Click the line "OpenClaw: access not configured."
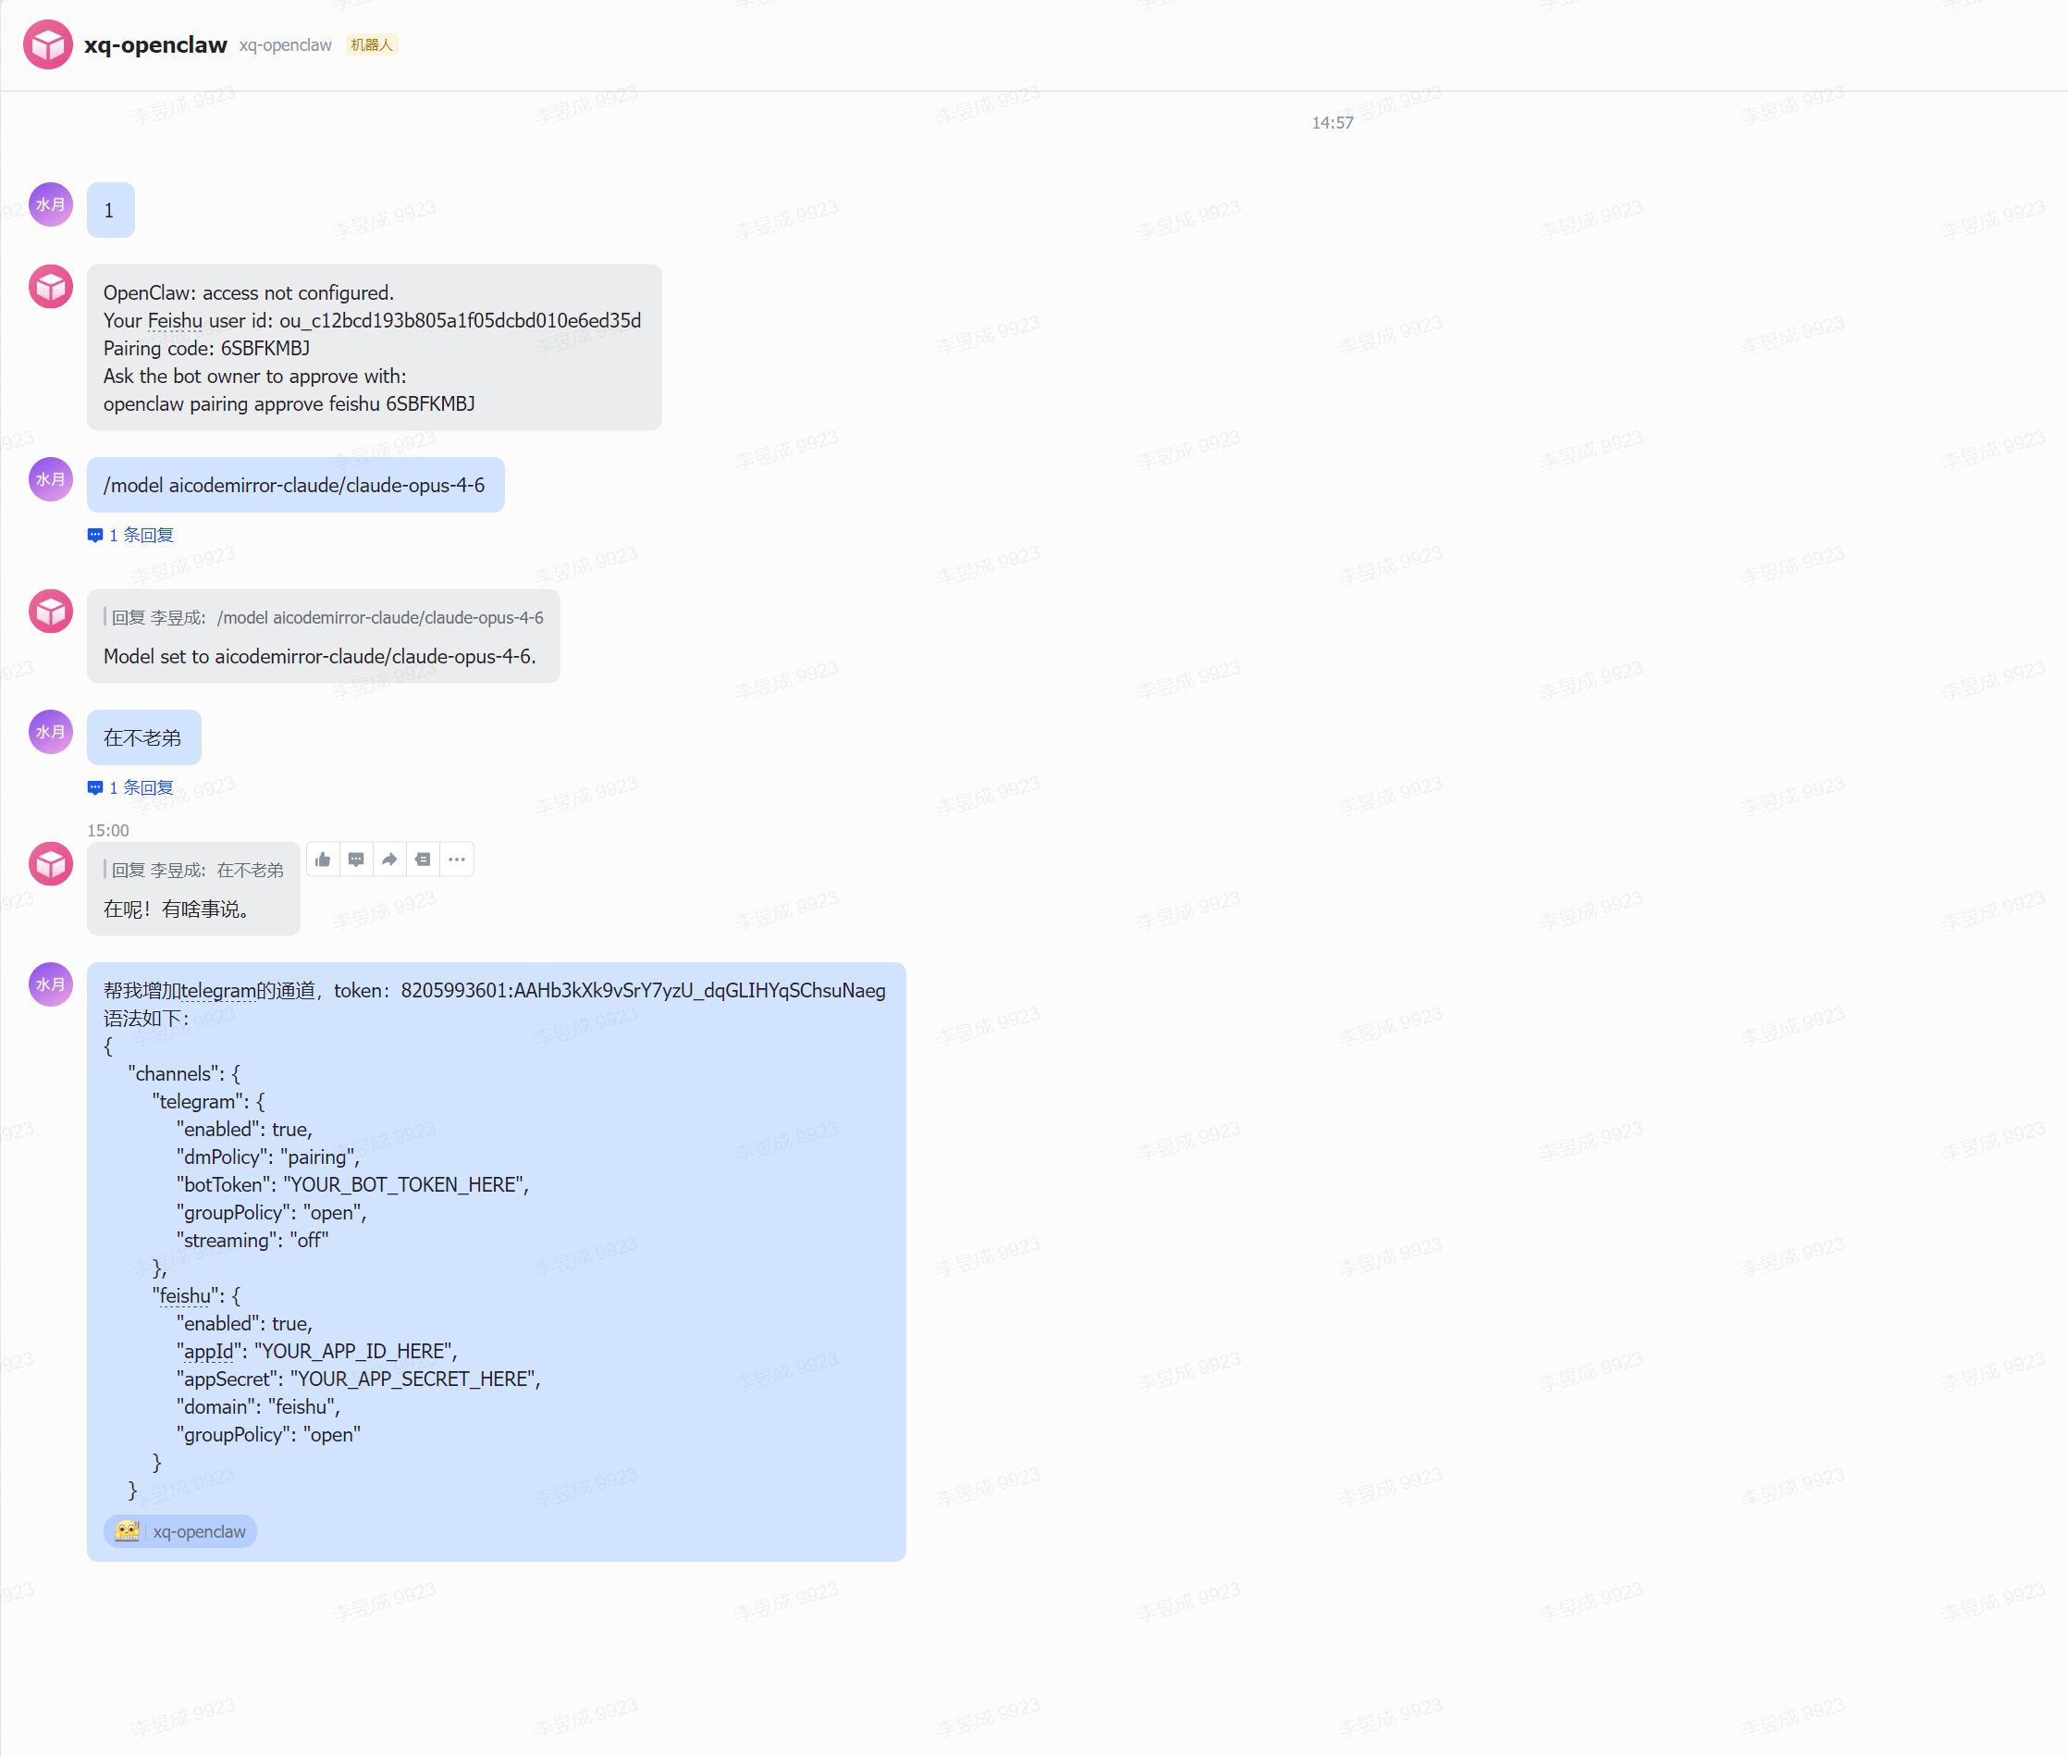Screen dimensions: 2068x1757 (x=249, y=292)
